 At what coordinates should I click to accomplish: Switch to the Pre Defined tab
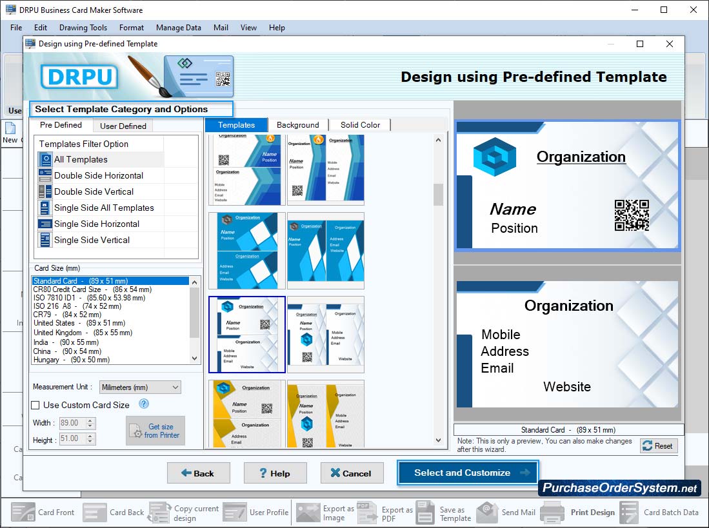tap(61, 125)
